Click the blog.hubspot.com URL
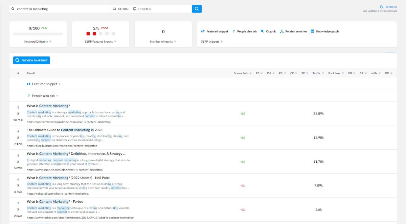The width and height of the screenshot is (406, 224). 62,146
